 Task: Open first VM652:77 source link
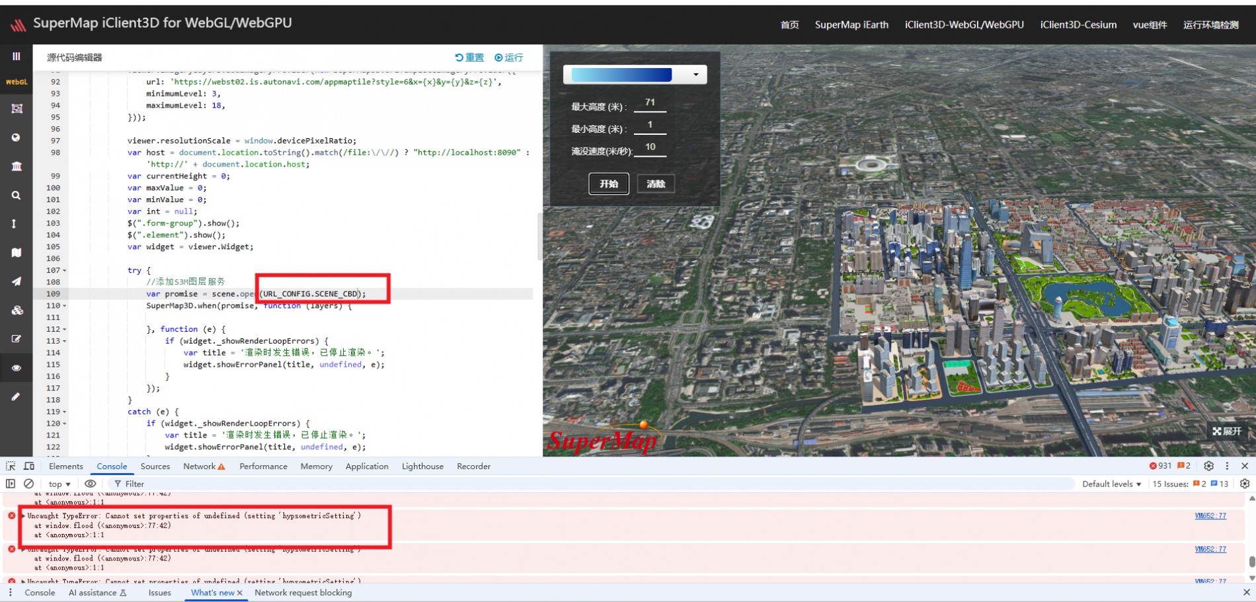pos(1210,516)
